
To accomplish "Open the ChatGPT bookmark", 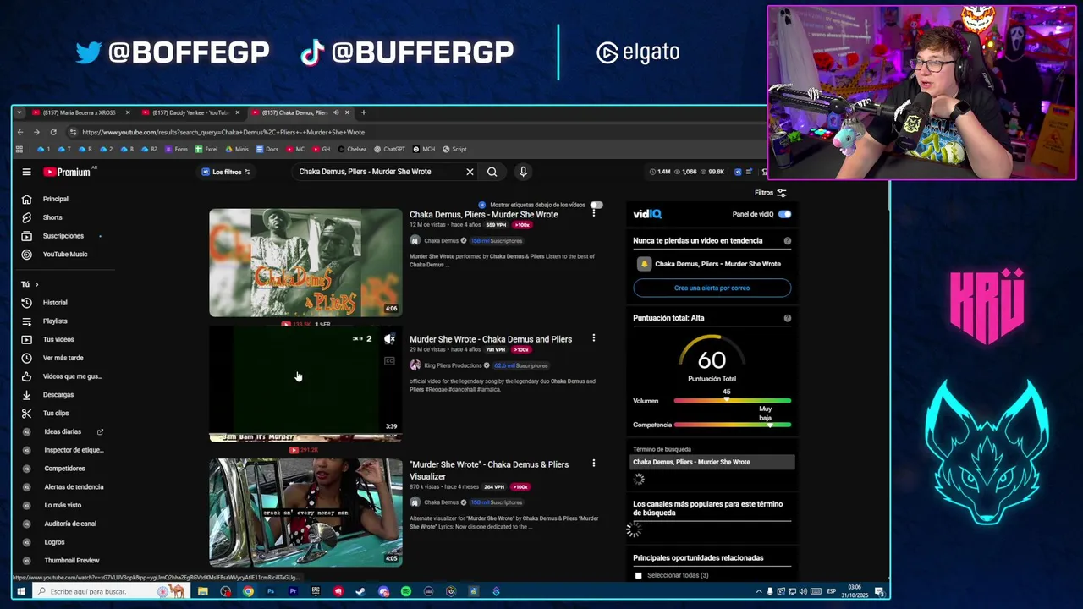I will pyautogui.click(x=390, y=149).
